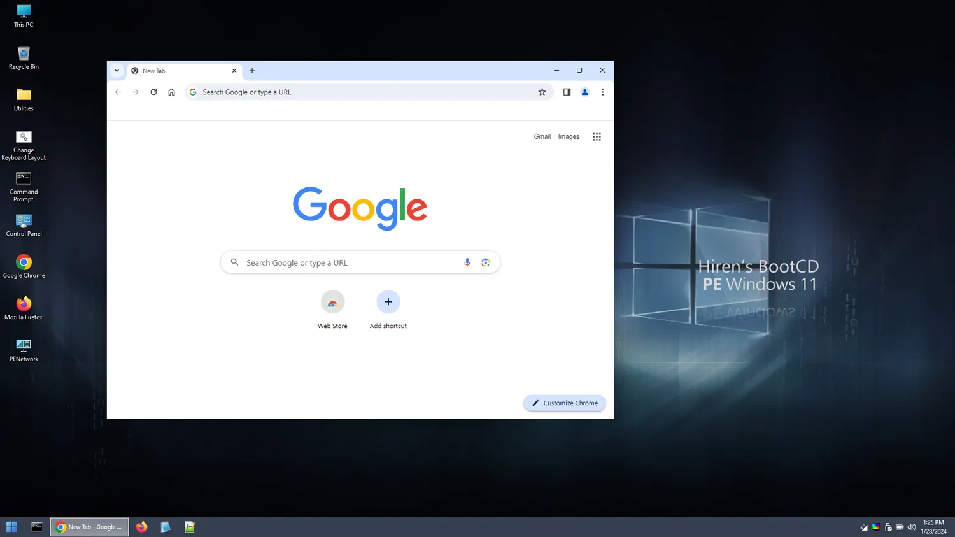Viewport: 955px width, 537px height.
Task: Open Web Store shortcut
Action: [332, 310]
